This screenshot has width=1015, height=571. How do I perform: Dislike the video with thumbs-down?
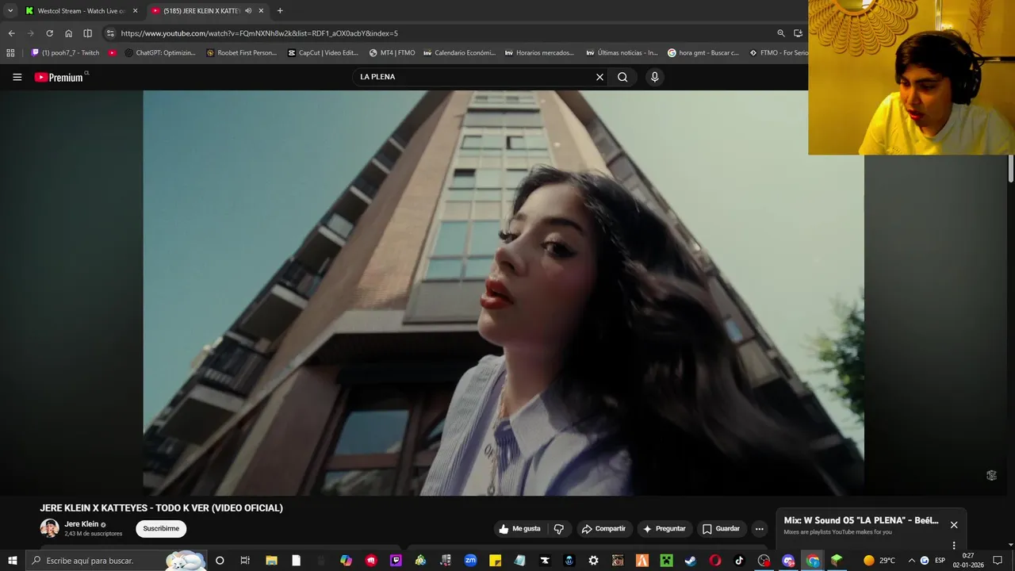tap(558, 529)
